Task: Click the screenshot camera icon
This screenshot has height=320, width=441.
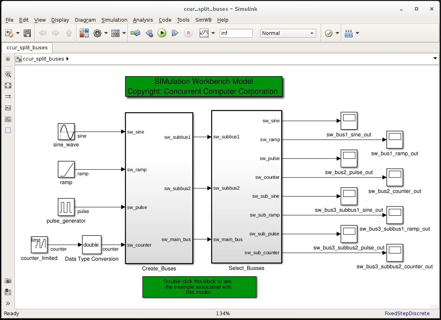Action: click(x=8, y=281)
